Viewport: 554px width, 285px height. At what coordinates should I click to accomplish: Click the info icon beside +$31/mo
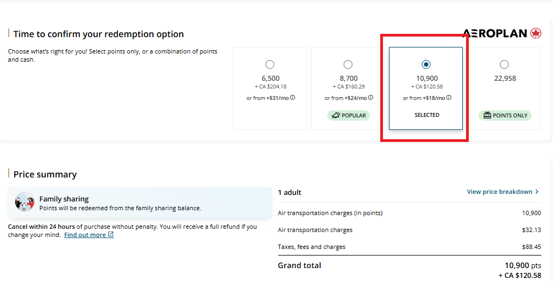pos(293,98)
